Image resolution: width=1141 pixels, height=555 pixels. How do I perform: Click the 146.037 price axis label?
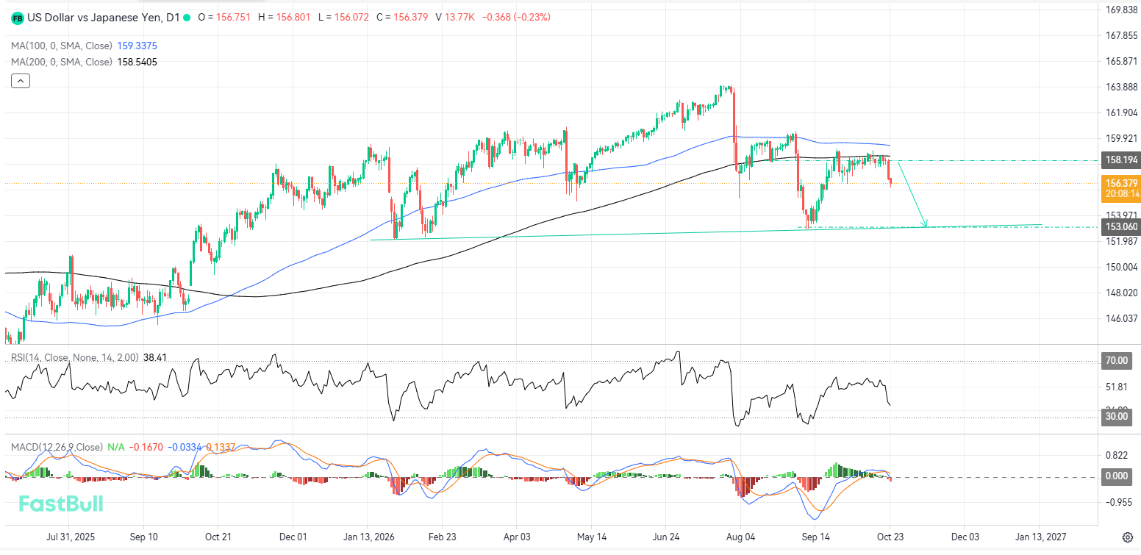point(1122,318)
